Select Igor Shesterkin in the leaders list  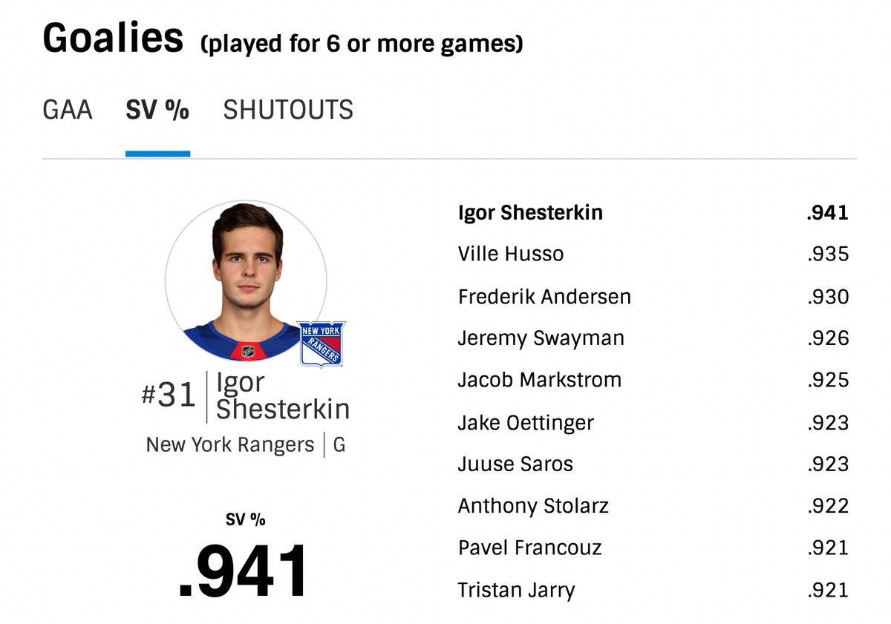[653, 213]
